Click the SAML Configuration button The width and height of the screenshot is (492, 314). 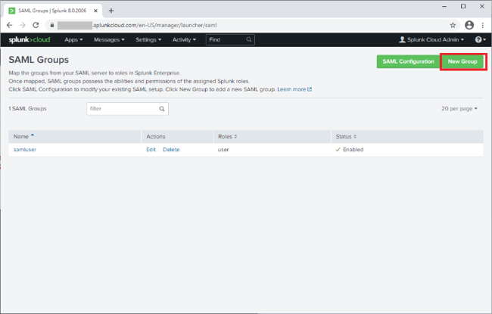(407, 61)
